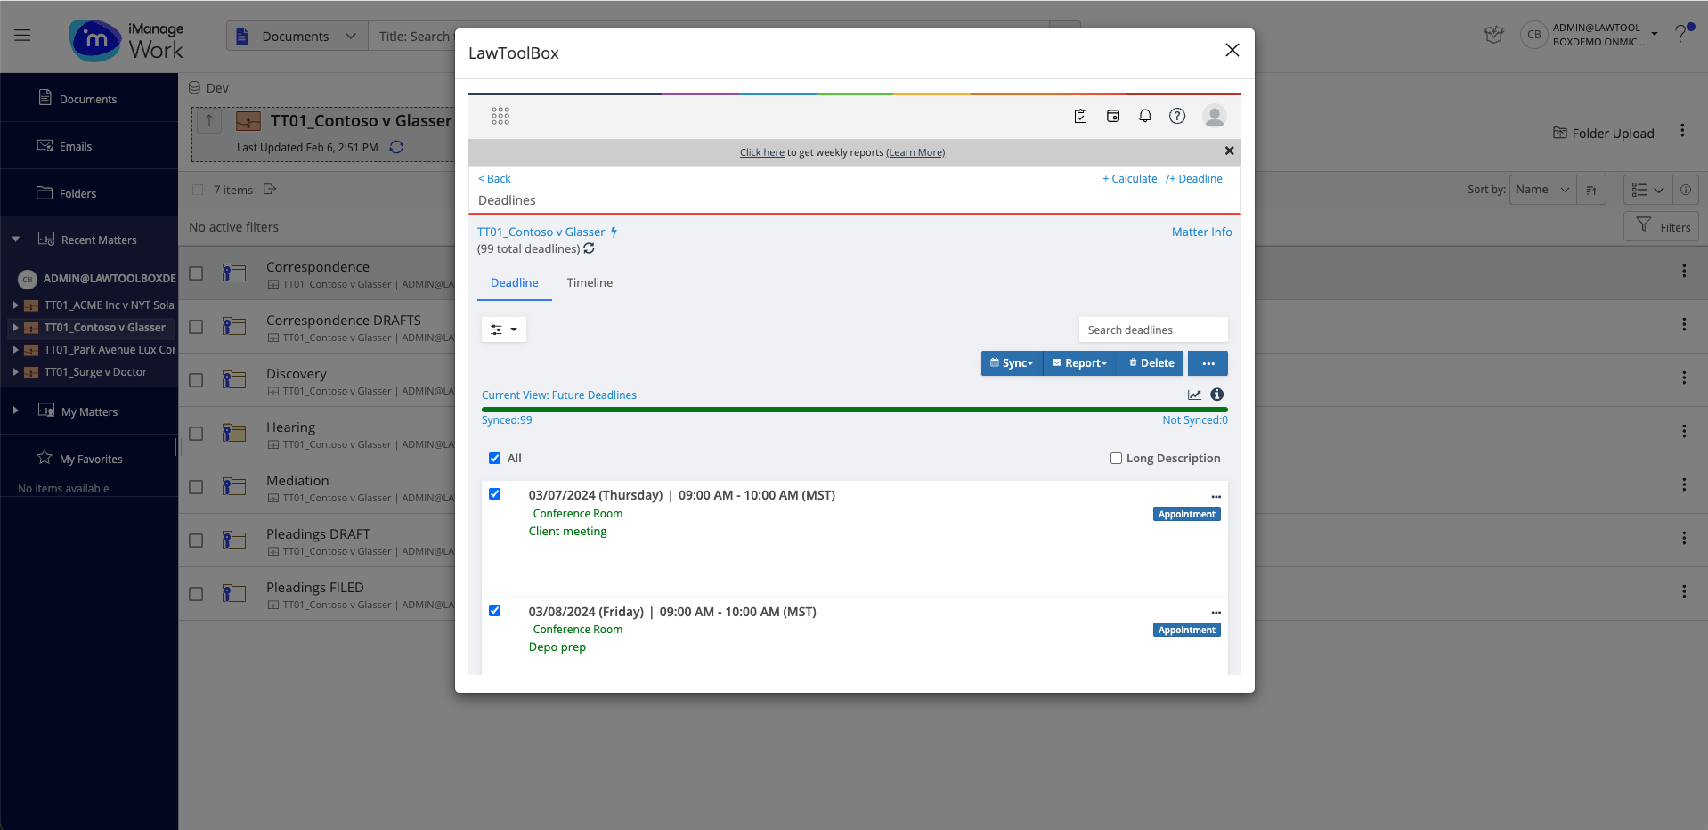Open the list view layout dropdown
This screenshot has height=830, width=1708.
(1647, 190)
